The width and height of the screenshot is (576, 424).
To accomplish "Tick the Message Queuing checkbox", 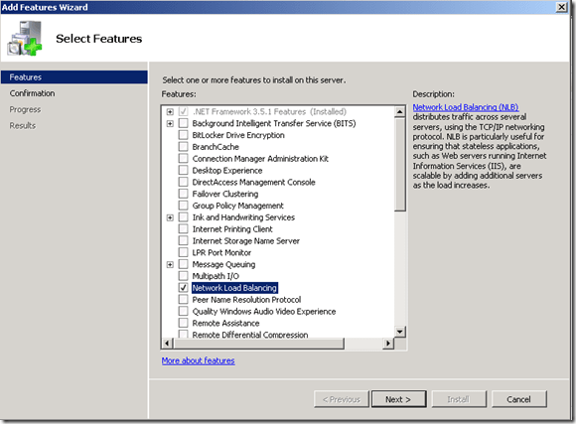I will click(x=183, y=264).
